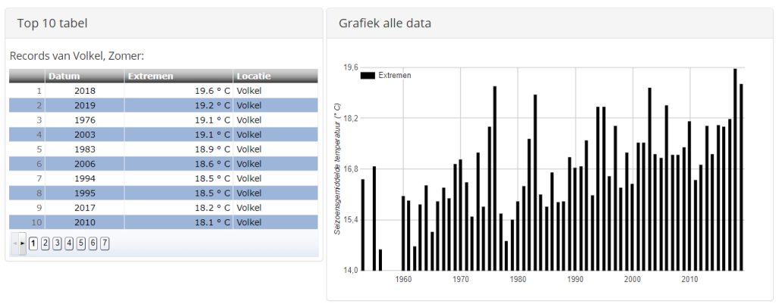Click the 1976 peak bar in chart
Image resolution: width=776 pixels, height=304 pixels.
pos(494,178)
